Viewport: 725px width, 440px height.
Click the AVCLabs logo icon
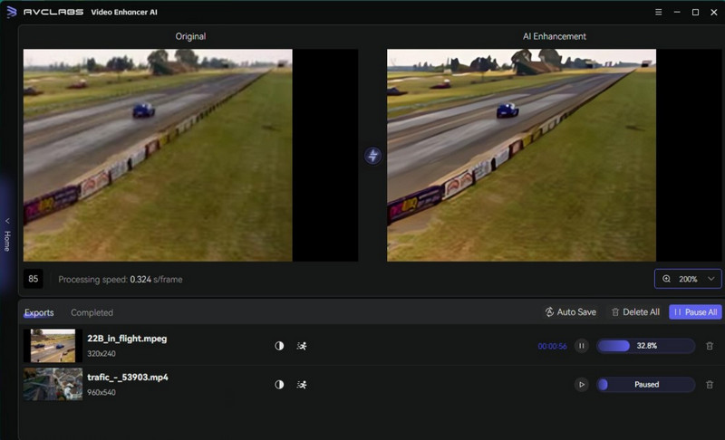point(12,12)
